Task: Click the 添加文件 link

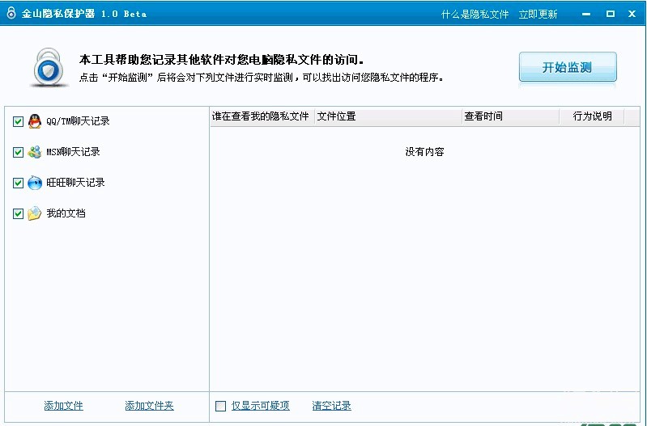Action: click(x=63, y=406)
